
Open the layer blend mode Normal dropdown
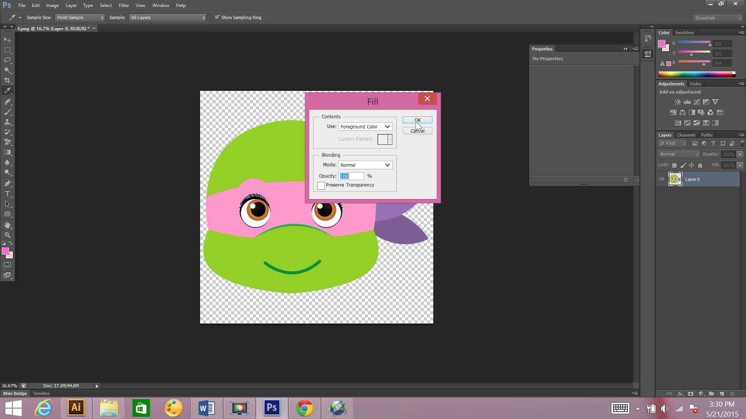[679, 154]
